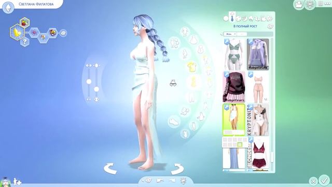Choose the Kryptonit white lingerie thumbnail
The width and height of the screenshot is (332, 187).
click(258, 120)
